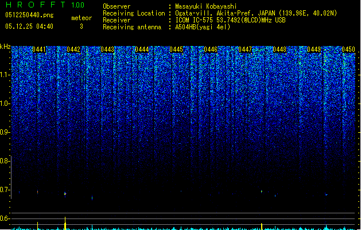Click the Receiver field label
The image size is (361, 230).
click(x=117, y=20)
